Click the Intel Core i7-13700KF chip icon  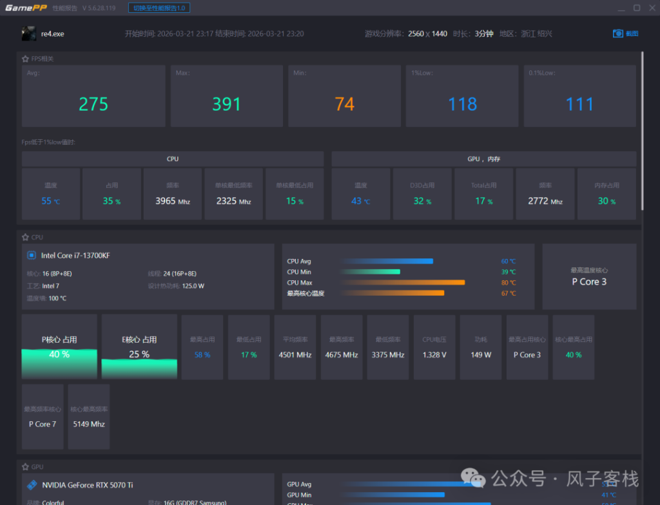coord(31,256)
